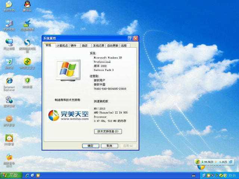Launch the orange media player desktop icon
239x179 pixels.
[9, 121]
